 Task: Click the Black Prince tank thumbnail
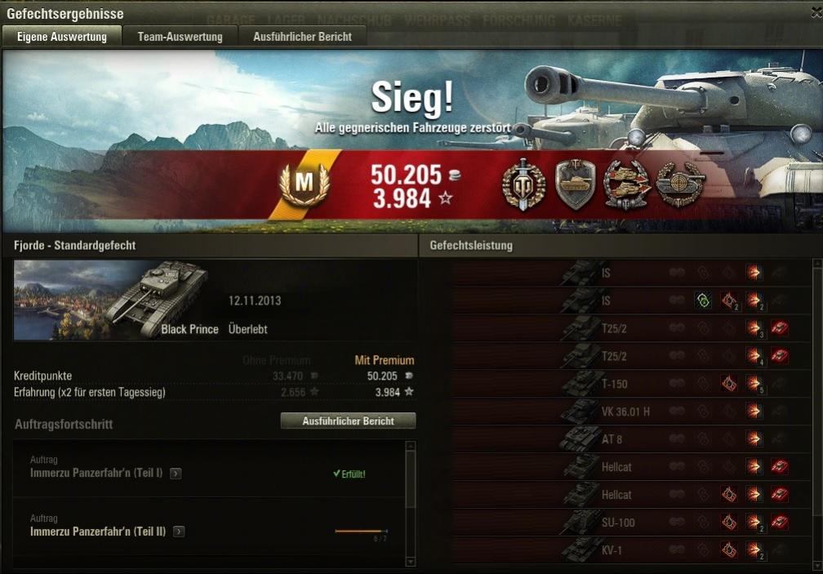[x=111, y=300]
